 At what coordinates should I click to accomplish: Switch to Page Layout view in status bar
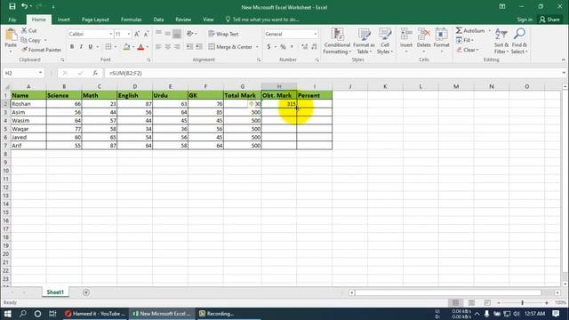pos(471,302)
